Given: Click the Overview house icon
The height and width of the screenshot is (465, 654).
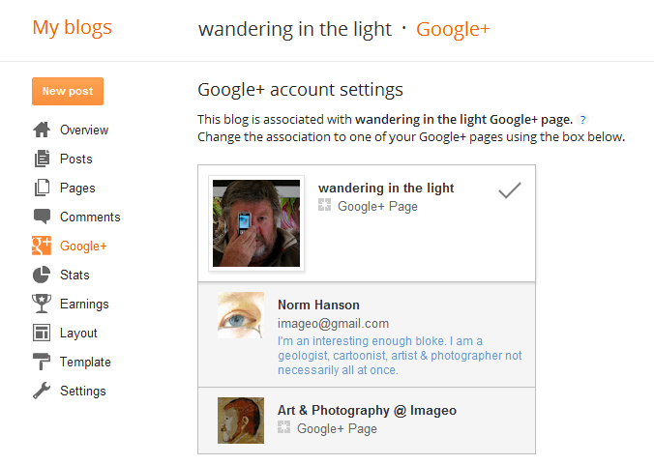Looking at the screenshot, I should point(42,130).
